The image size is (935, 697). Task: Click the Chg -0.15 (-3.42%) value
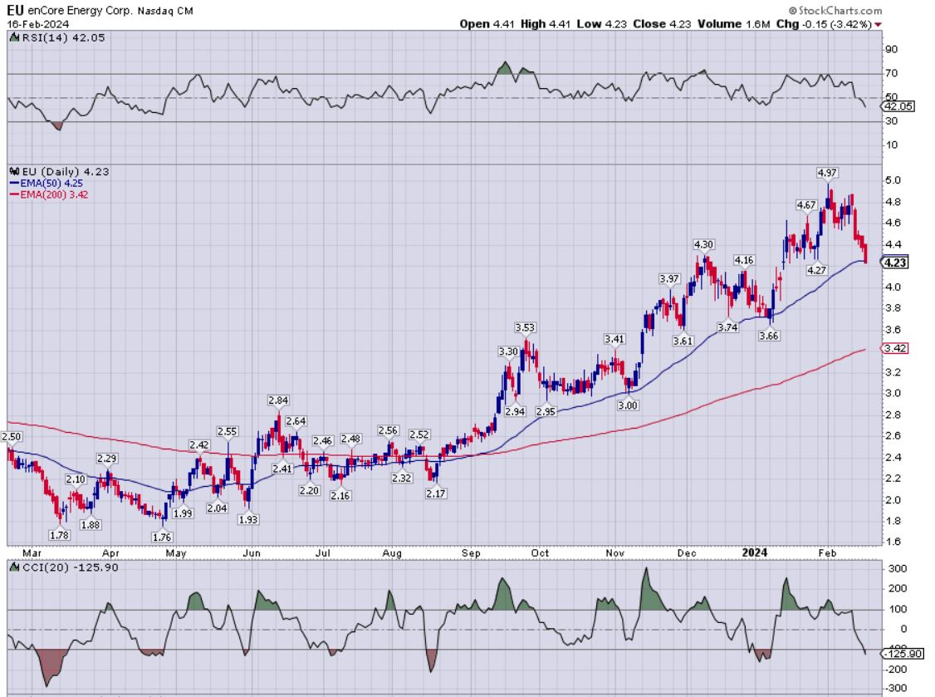tap(824, 24)
